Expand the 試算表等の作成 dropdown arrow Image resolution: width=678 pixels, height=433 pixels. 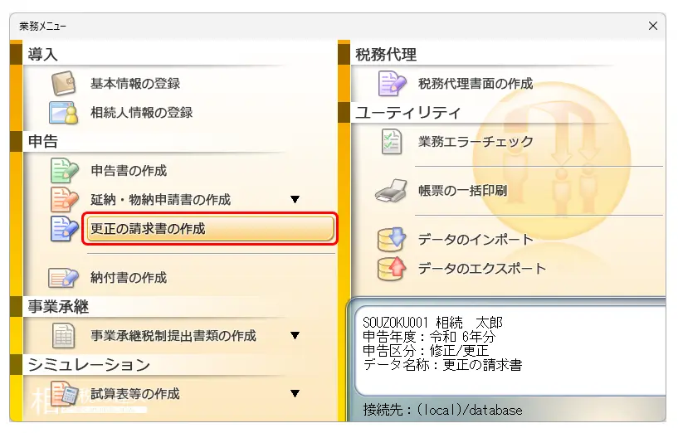(x=295, y=394)
